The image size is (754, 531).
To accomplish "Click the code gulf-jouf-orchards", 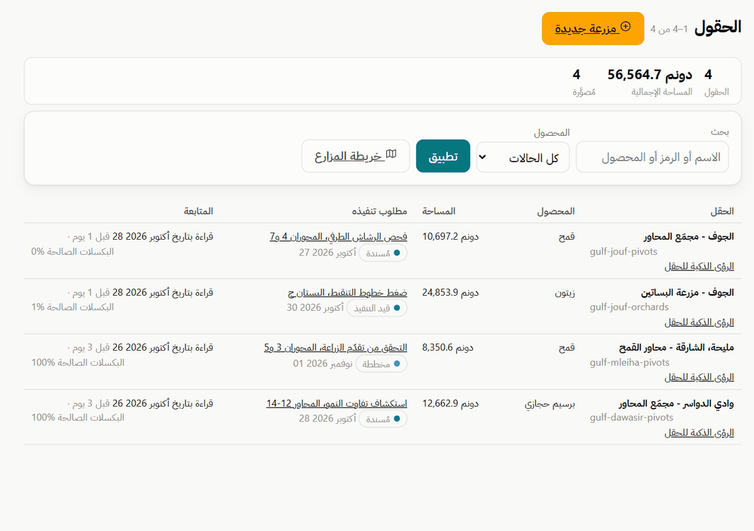I will click(629, 307).
